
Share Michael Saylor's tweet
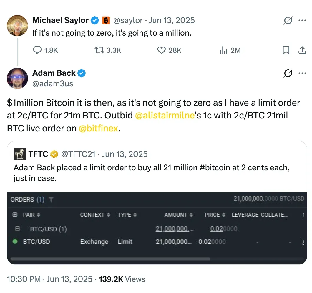click(302, 50)
